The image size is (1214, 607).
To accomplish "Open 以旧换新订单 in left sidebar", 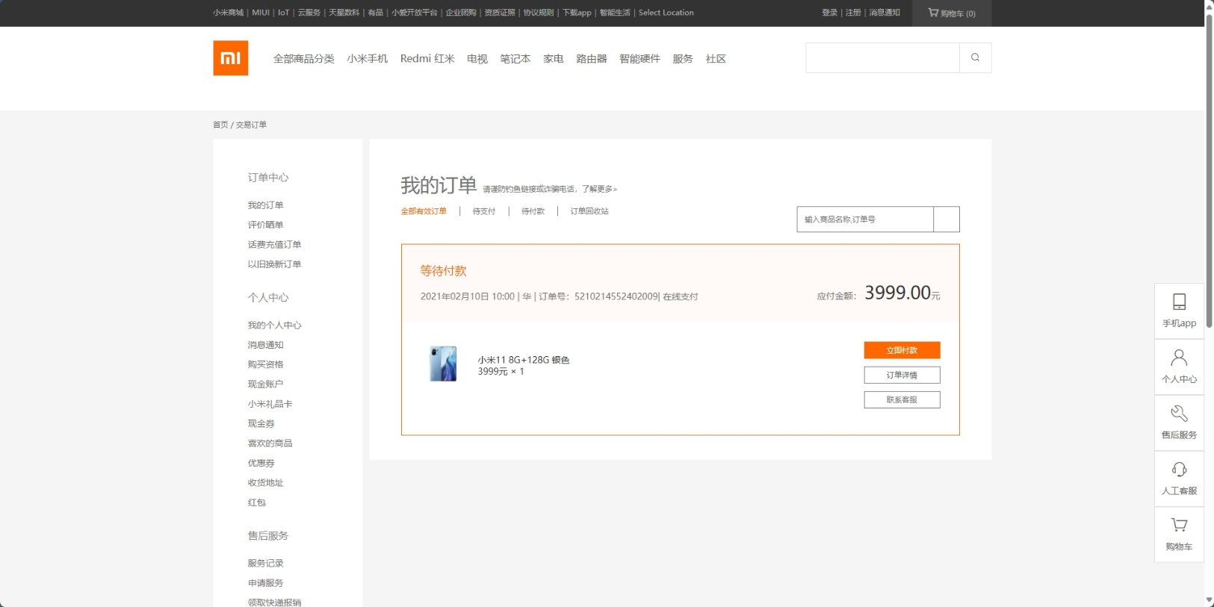I will pyautogui.click(x=275, y=264).
